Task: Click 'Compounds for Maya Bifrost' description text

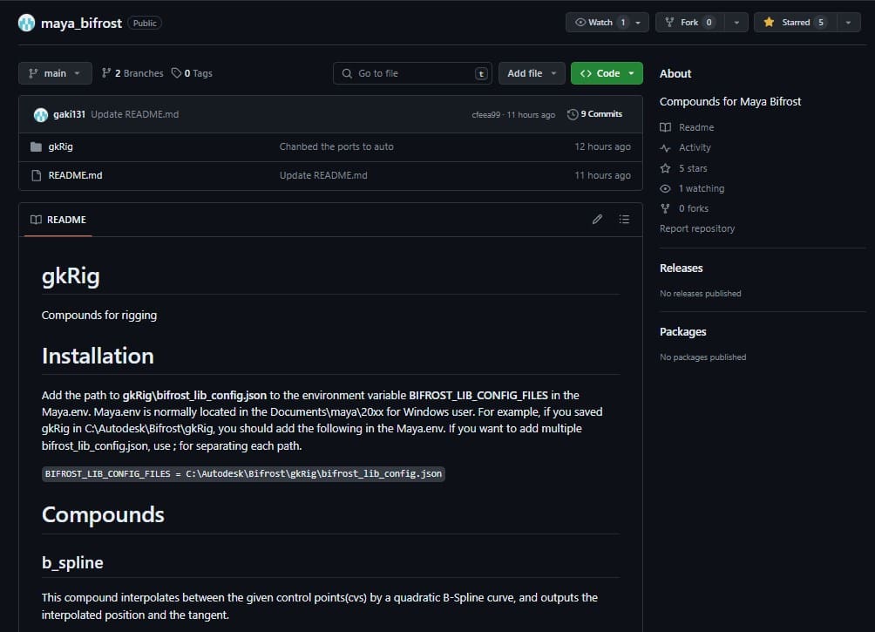Action: point(730,102)
